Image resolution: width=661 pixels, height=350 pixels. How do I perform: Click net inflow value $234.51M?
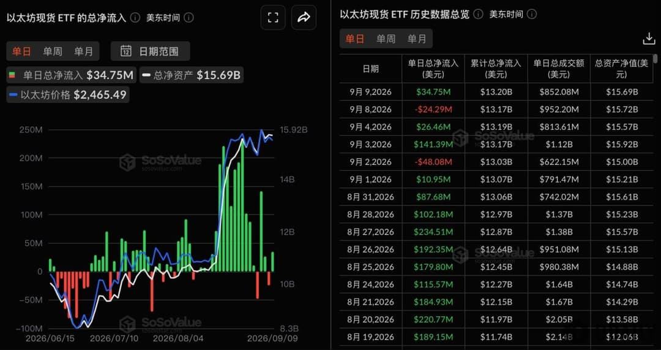[x=433, y=232]
